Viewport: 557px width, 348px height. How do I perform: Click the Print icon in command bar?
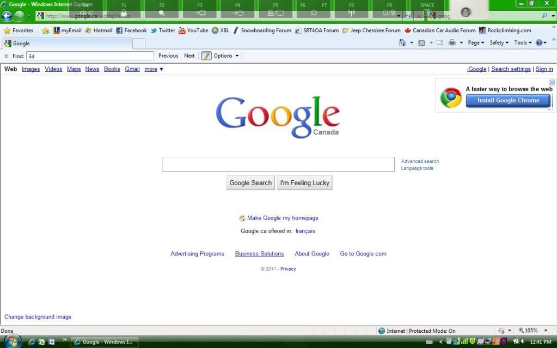point(452,42)
